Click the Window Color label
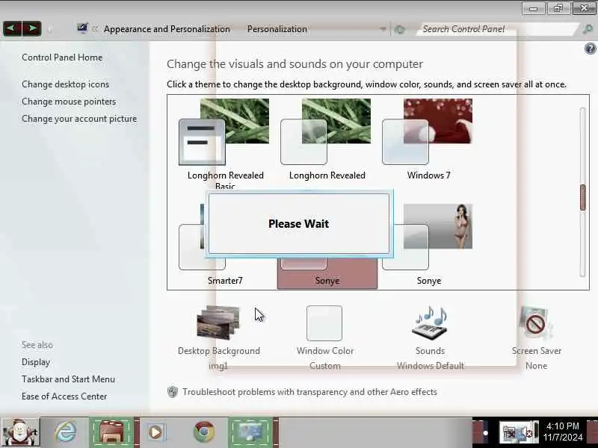The image size is (598, 448). (x=325, y=351)
